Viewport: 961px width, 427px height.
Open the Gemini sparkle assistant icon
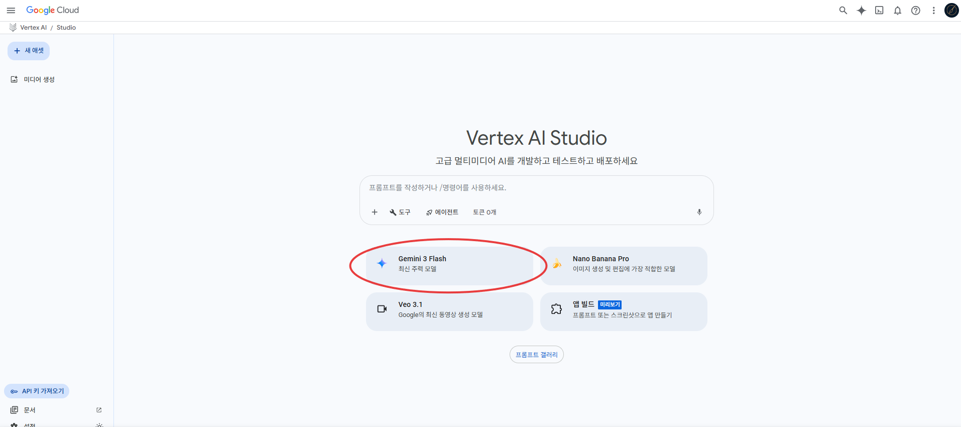pos(861,10)
